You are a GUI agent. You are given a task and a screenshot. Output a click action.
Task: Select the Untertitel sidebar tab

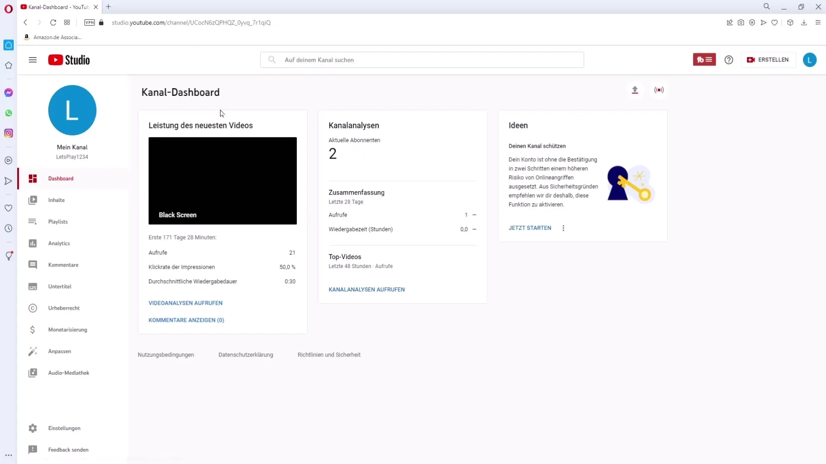[59, 287]
